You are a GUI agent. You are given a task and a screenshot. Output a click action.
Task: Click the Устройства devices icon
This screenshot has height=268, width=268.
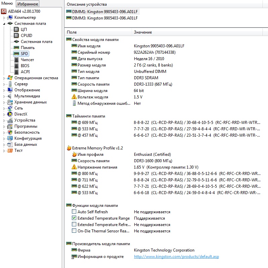10,120
